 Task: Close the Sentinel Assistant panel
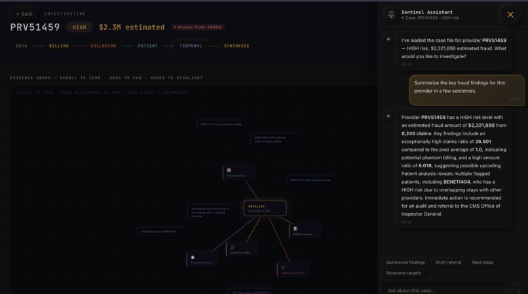pos(510,14)
